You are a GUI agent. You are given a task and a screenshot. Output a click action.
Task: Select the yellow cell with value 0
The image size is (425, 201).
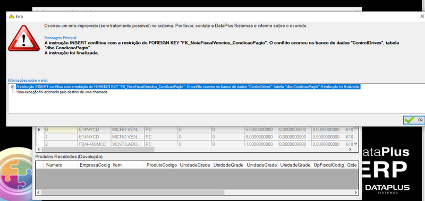(x=61, y=130)
